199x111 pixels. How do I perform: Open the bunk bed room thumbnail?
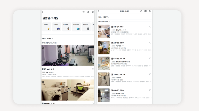coord(103,31)
